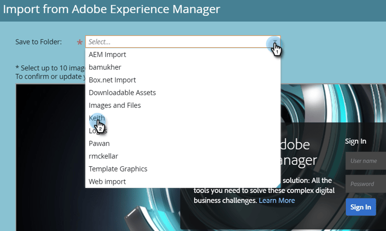Click the blue Sign In button

[361, 207]
